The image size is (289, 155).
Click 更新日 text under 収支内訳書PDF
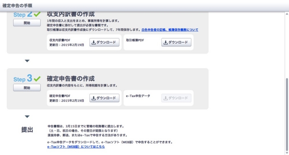pos(67,45)
